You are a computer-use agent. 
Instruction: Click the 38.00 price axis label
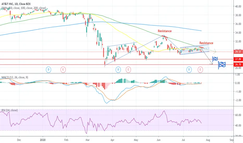tap(238, 15)
